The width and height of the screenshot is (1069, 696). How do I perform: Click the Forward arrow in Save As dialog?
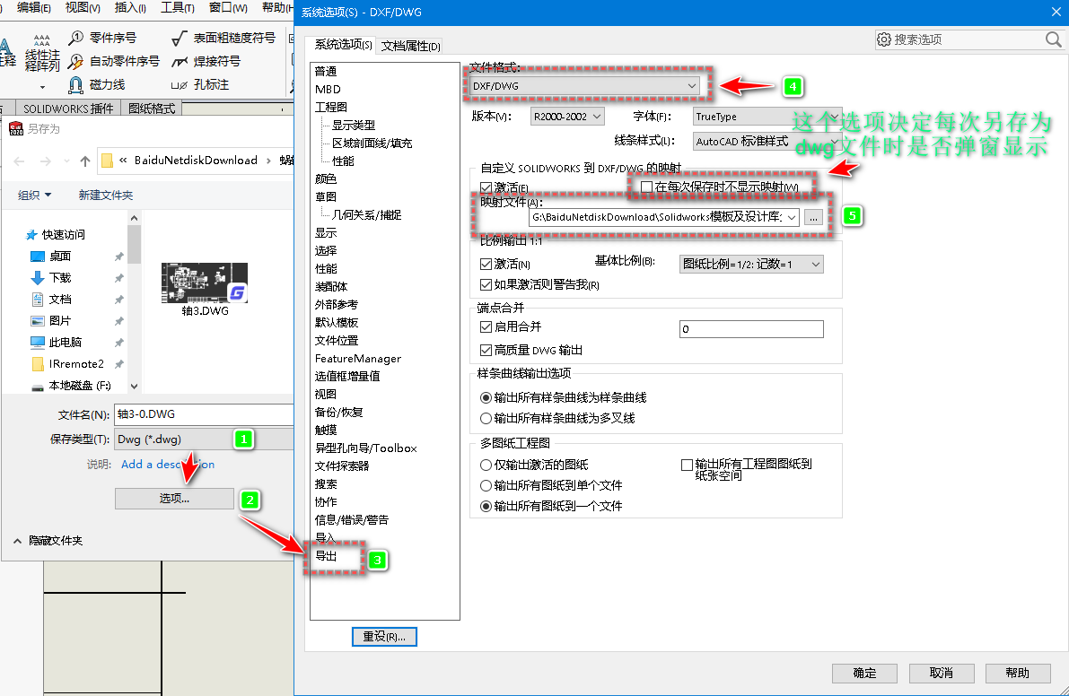click(x=45, y=161)
